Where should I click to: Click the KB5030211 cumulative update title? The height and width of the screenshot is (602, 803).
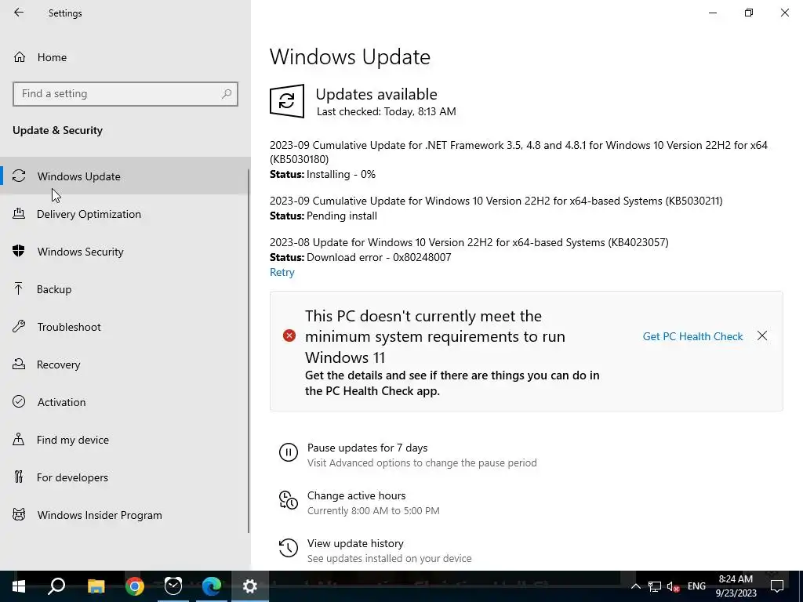[x=496, y=201]
